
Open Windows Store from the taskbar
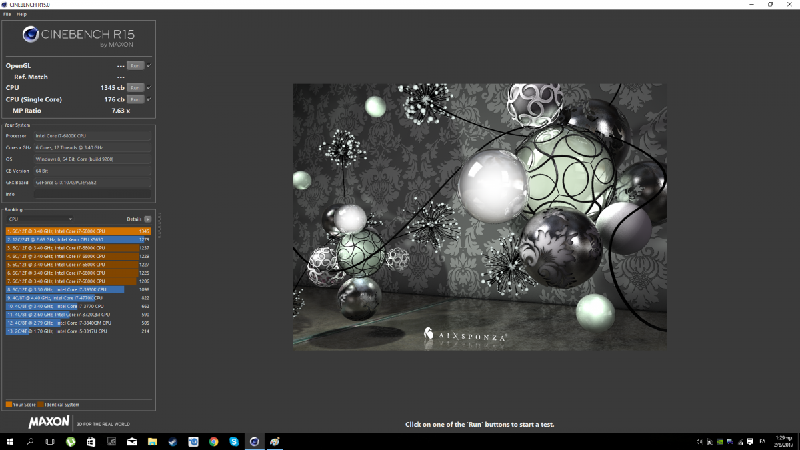coord(91,441)
